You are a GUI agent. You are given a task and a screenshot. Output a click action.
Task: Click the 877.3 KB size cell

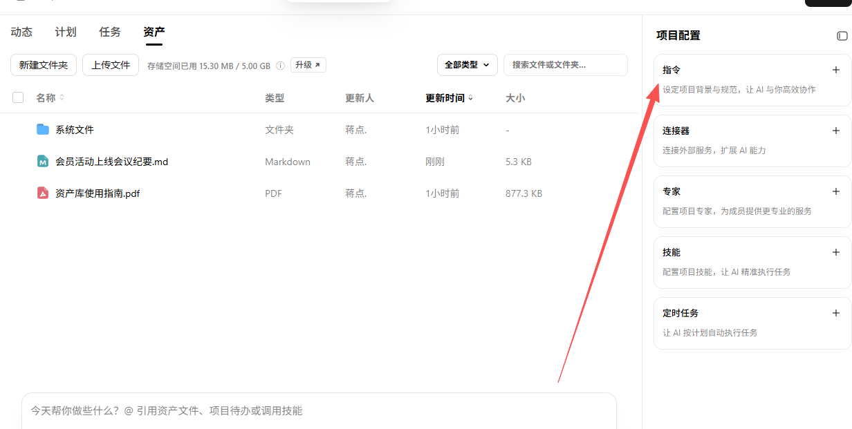click(x=524, y=193)
